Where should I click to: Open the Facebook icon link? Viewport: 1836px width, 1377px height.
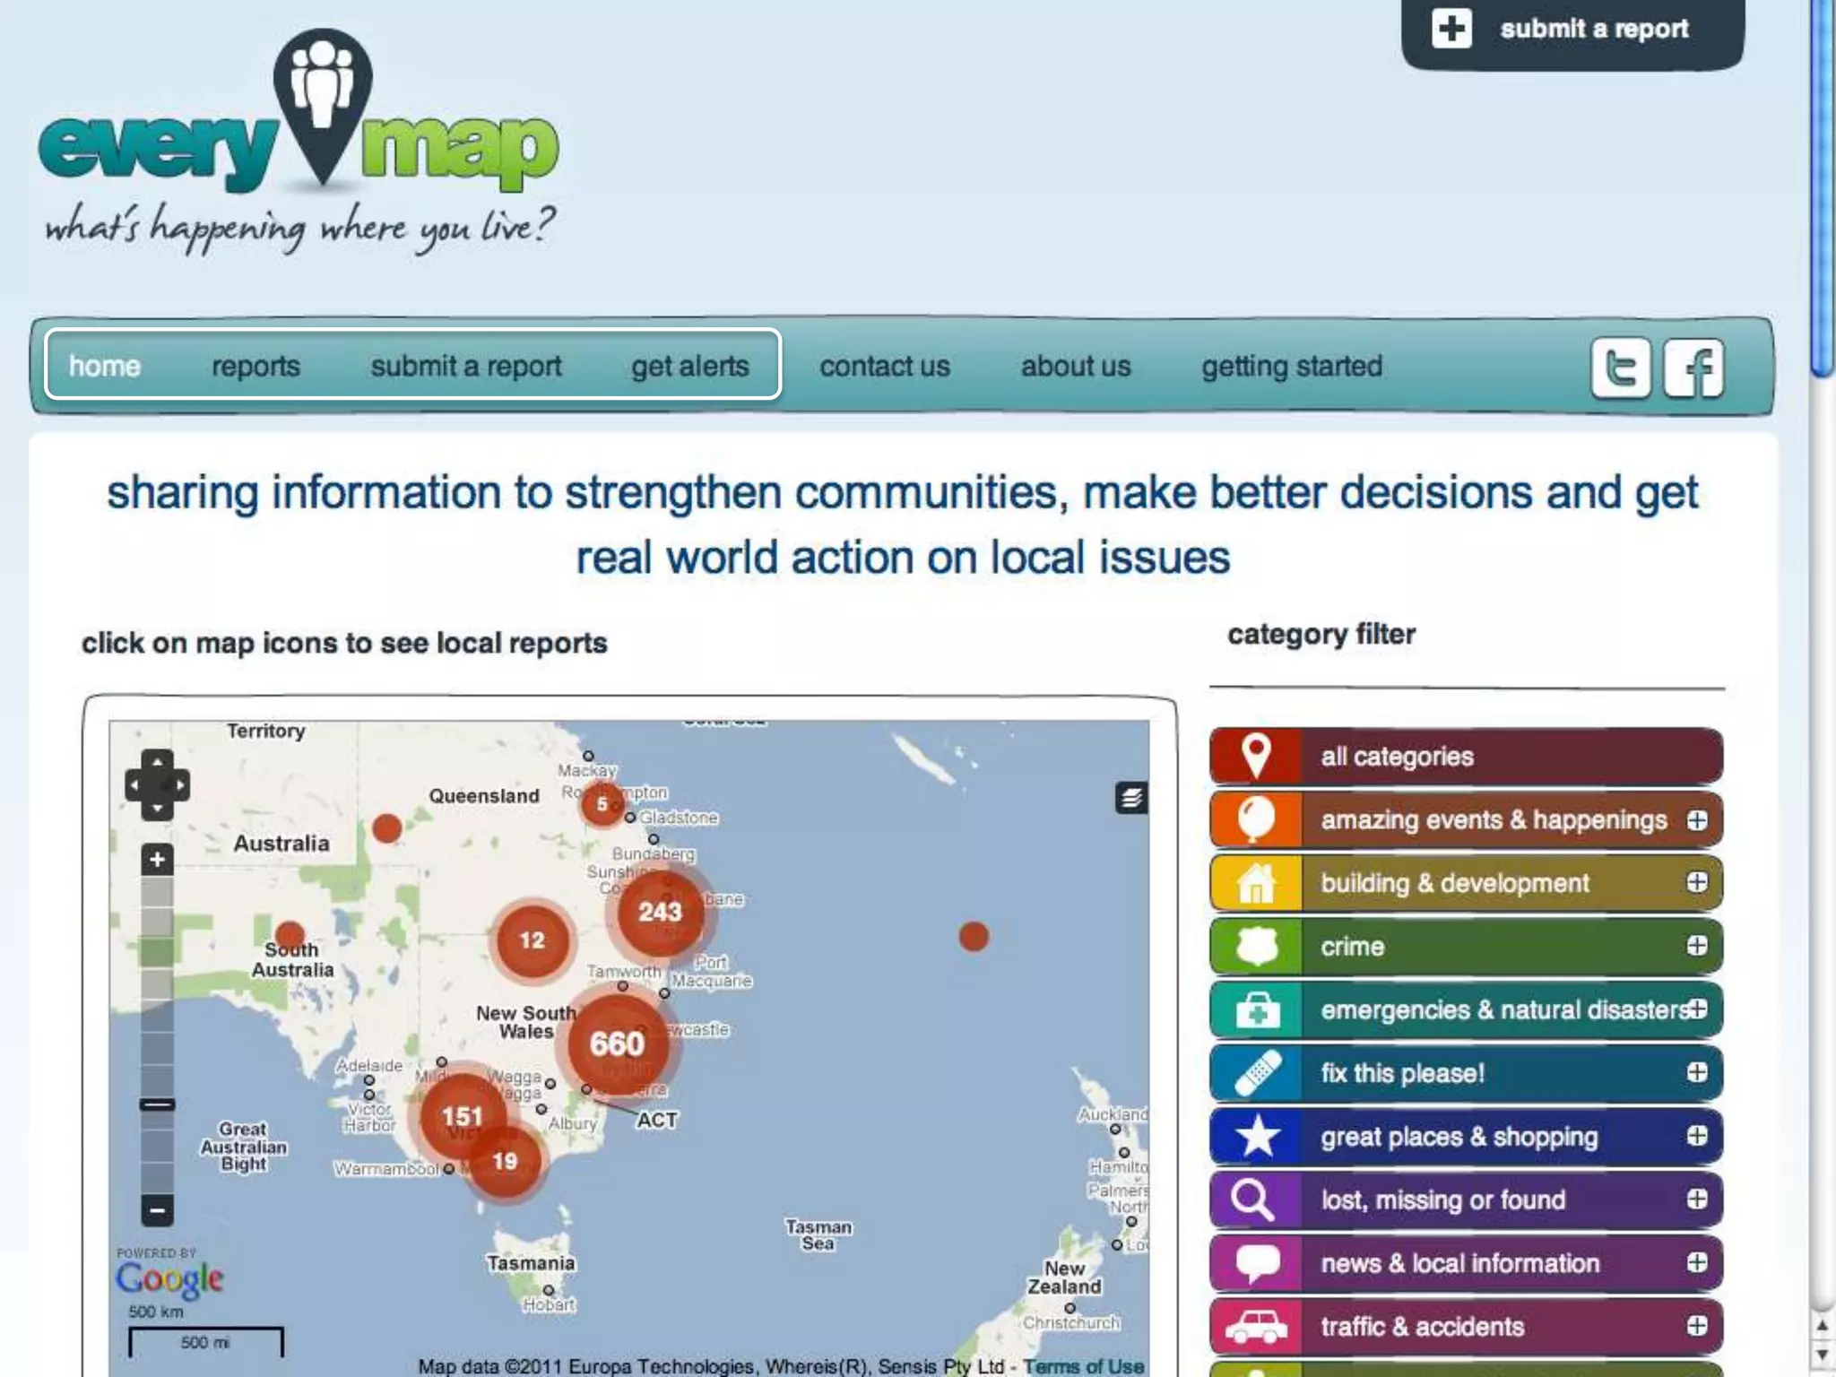(1693, 368)
